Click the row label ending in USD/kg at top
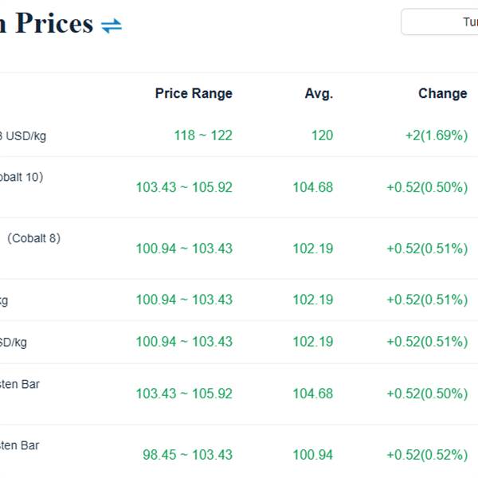This screenshot has width=478, height=478. tap(24, 136)
